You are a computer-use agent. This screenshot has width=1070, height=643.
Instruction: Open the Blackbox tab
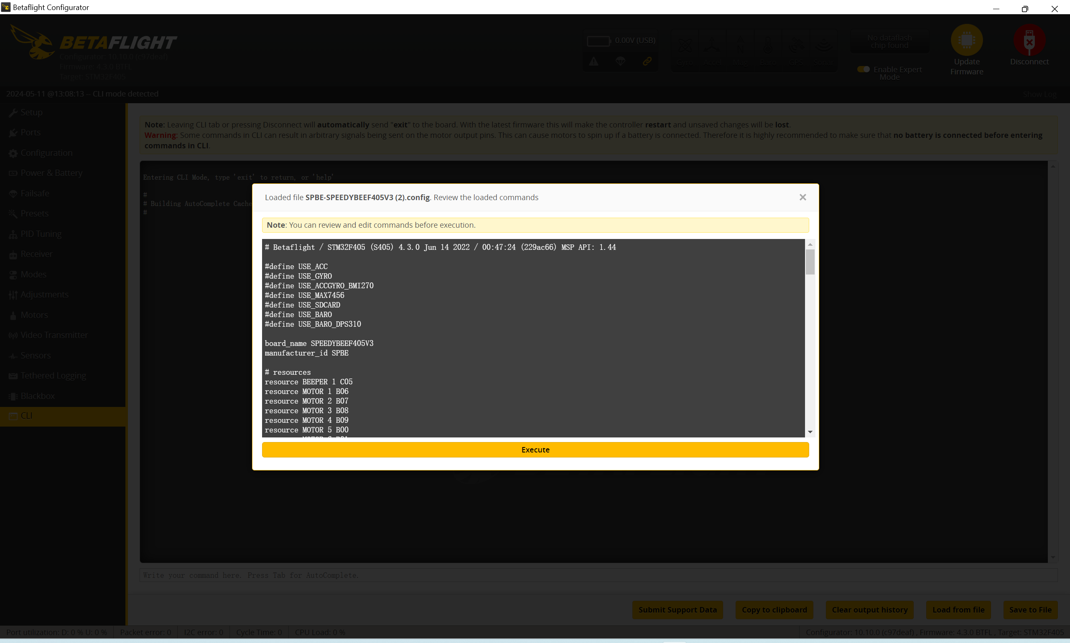click(x=63, y=396)
